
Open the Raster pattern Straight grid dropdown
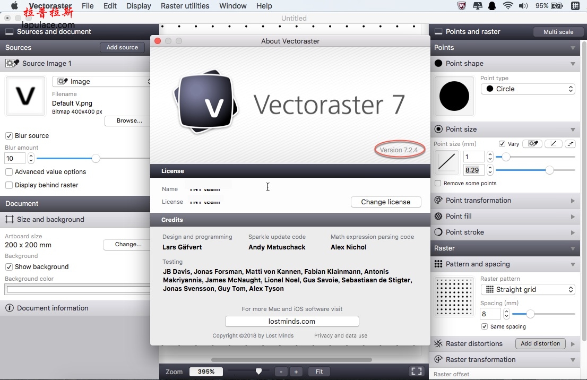click(x=528, y=289)
